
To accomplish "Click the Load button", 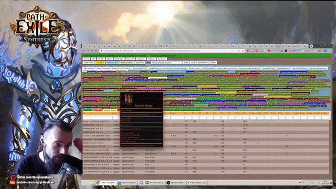I will 186,62.
